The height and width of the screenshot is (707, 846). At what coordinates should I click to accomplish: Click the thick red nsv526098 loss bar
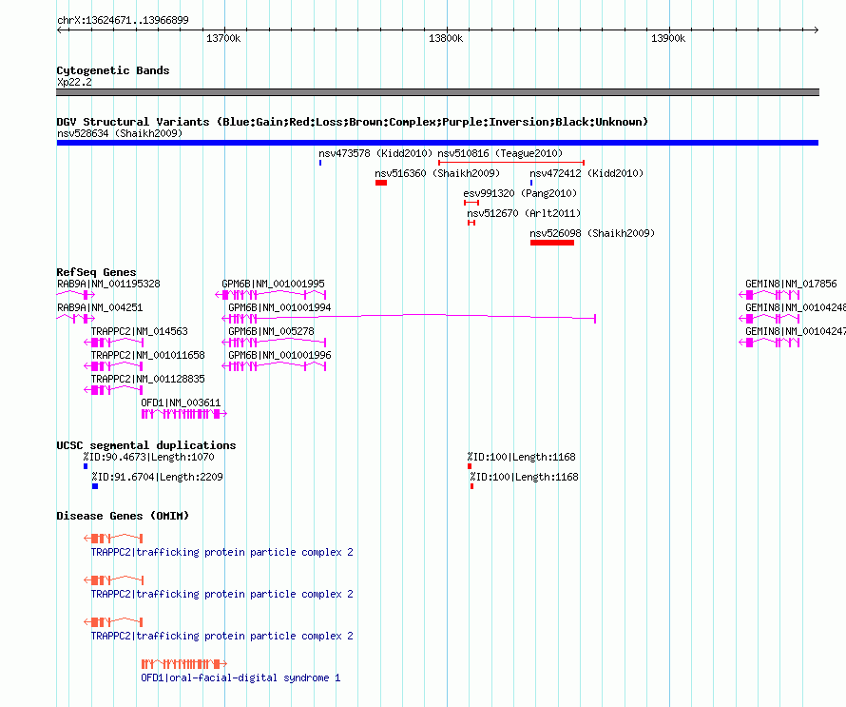pyautogui.click(x=552, y=243)
